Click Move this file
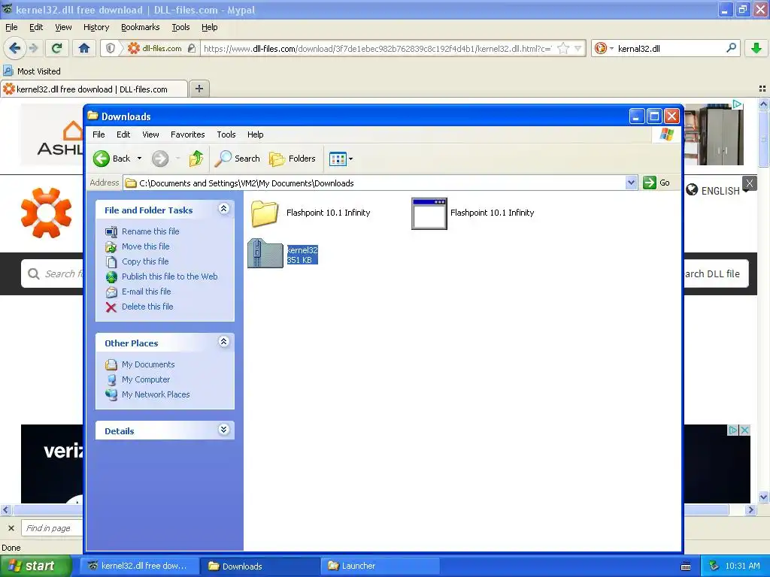Image resolution: width=770 pixels, height=577 pixels. tap(145, 246)
